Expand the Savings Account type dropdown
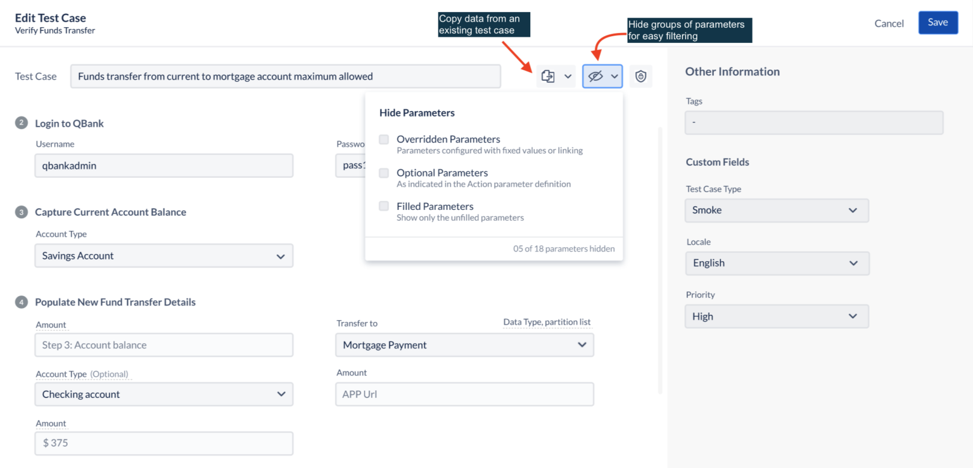The height and width of the screenshot is (468, 973). click(x=163, y=256)
